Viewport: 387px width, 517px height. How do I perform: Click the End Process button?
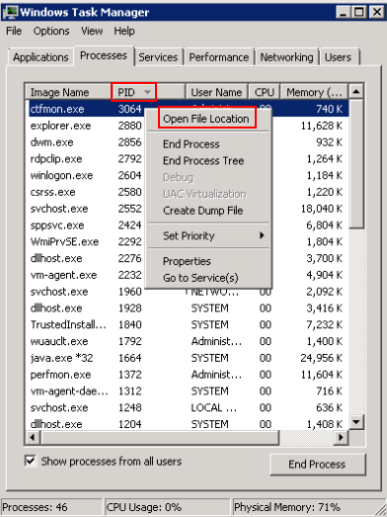click(x=317, y=465)
